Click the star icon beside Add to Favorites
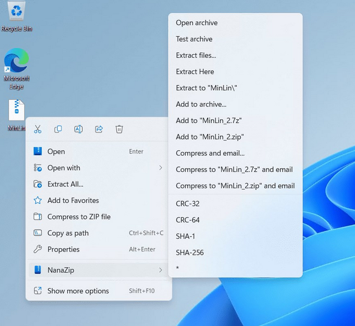Screen dimensions: 355x326 38,201
